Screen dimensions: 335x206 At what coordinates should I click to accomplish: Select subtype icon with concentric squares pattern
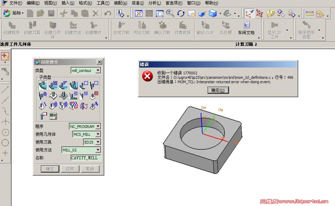53,85
